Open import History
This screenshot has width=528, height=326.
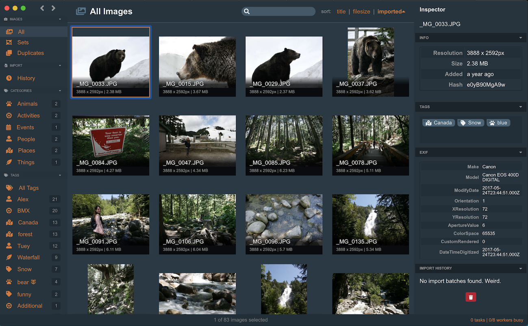pos(26,78)
